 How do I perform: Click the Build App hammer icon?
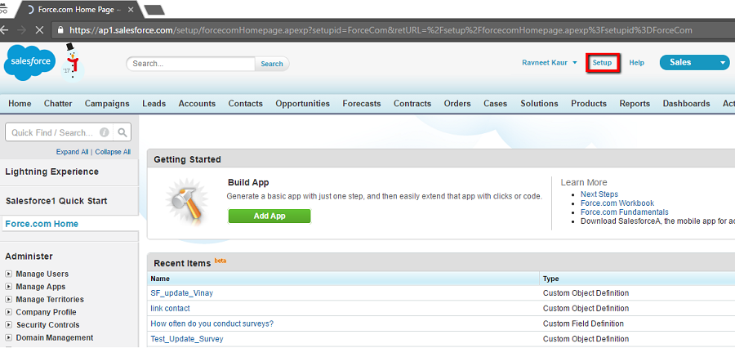point(186,200)
